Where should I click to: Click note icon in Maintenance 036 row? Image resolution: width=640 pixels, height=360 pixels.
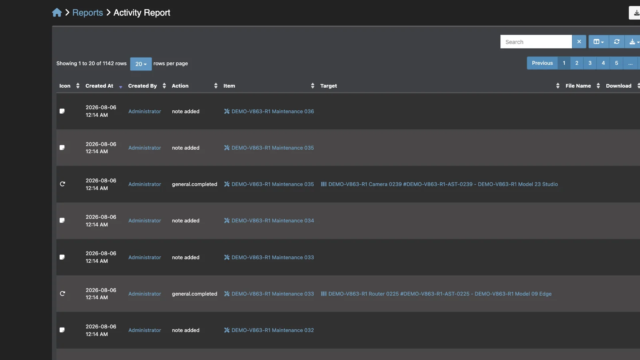pyautogui.click(x=62, y=111)
